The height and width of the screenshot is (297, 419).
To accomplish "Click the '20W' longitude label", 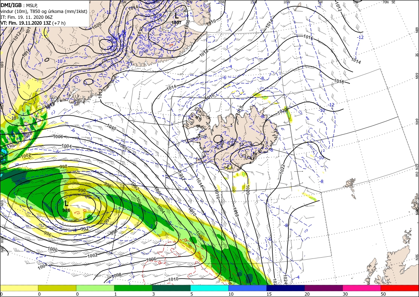I will point(221,2).
